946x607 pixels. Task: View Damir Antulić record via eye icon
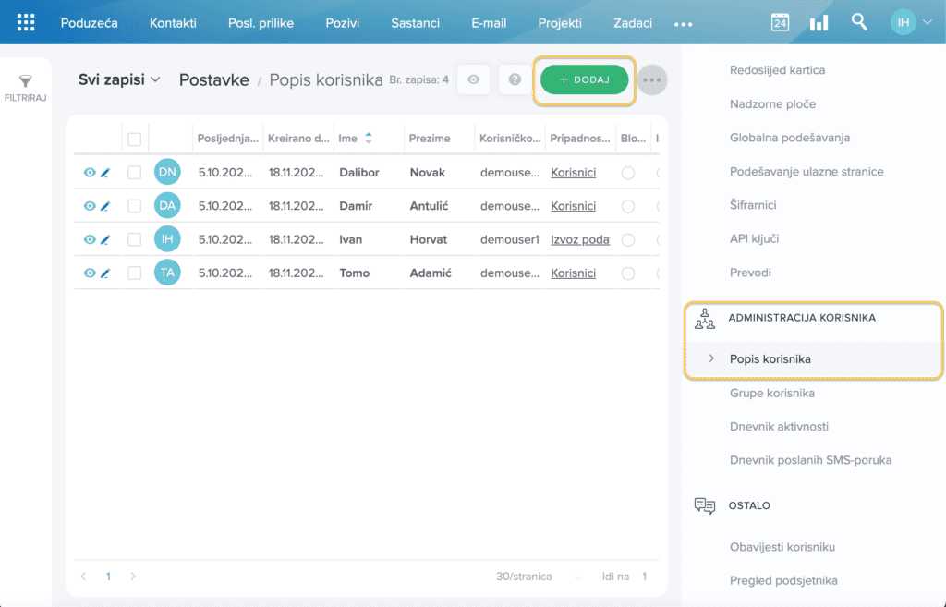pos(90,206)
